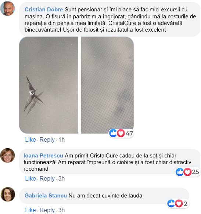Screen dimensions: 201x214
Task: Click thumbs-up reaction on Gabriela's comment
Action: [x=171, y=203]
